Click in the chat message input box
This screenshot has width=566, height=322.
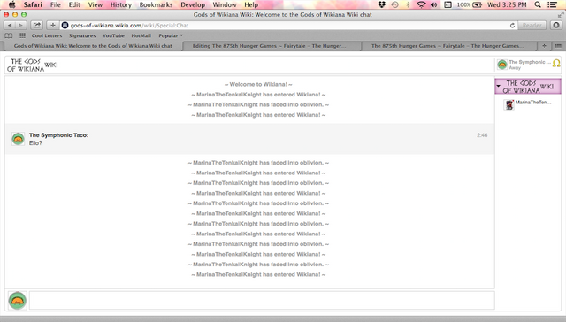[x=262, y=301]
